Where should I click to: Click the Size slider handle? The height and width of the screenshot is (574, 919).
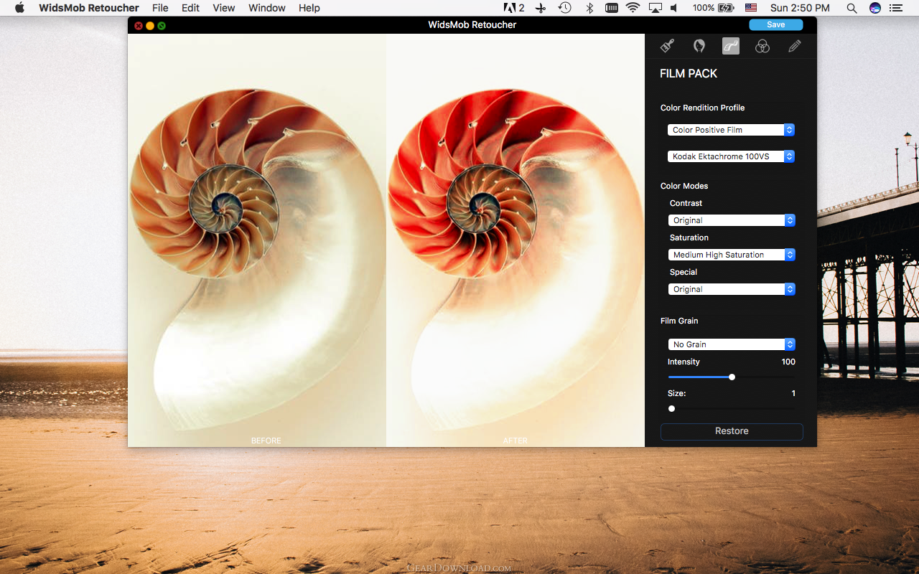(x=671, y=408)
